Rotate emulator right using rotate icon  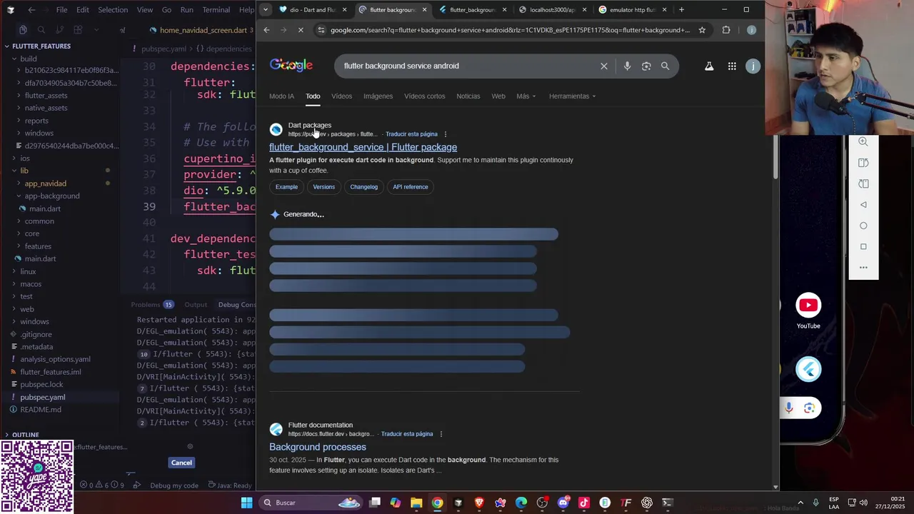(x=863, y=183)
